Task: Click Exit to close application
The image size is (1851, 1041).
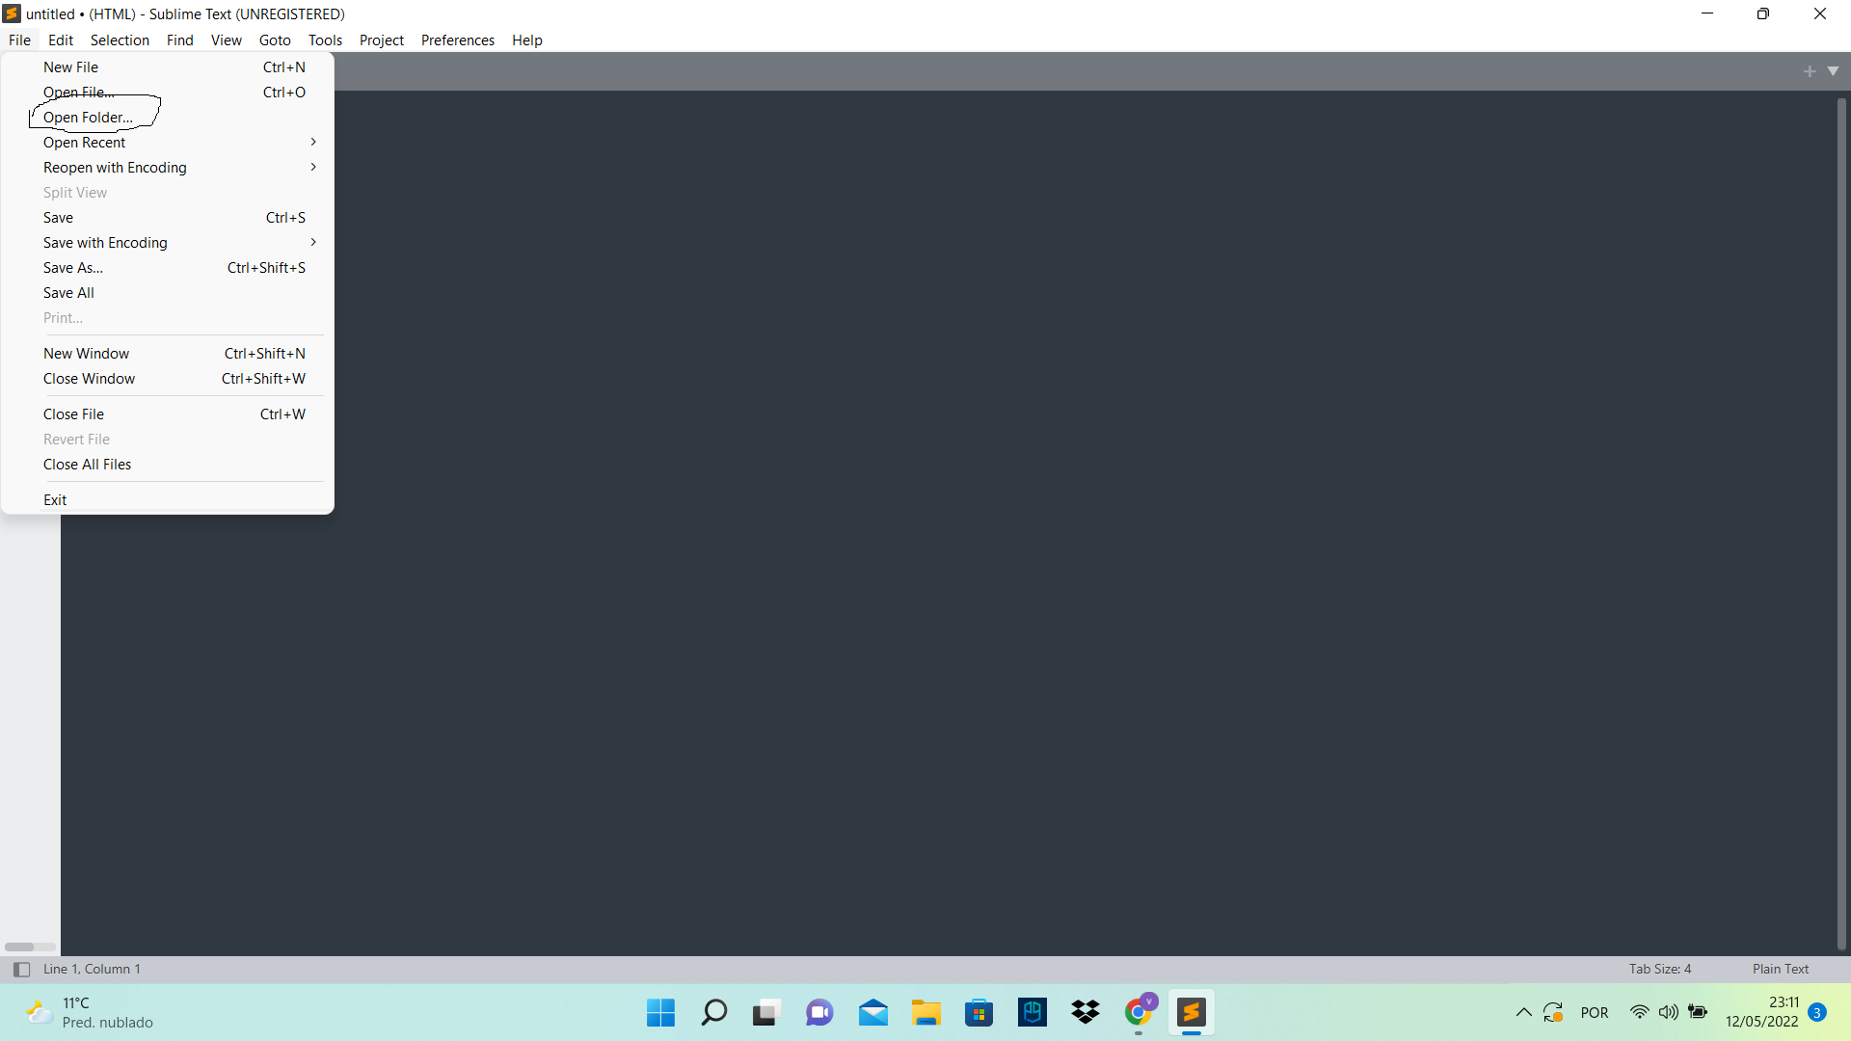Action: tap(55, 498)
